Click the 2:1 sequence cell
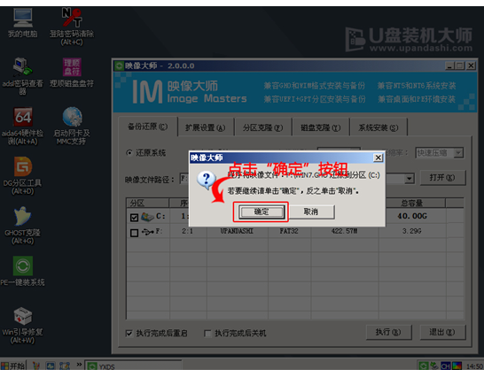 coord(187,231)
